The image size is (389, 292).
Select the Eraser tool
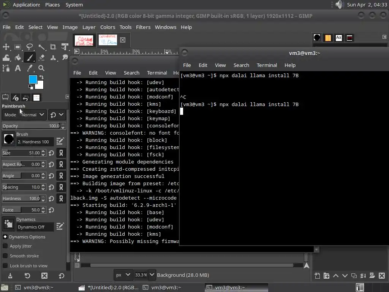coord(41,58)
